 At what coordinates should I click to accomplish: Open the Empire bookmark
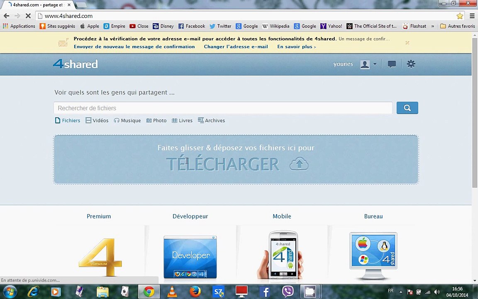[115, 26]
